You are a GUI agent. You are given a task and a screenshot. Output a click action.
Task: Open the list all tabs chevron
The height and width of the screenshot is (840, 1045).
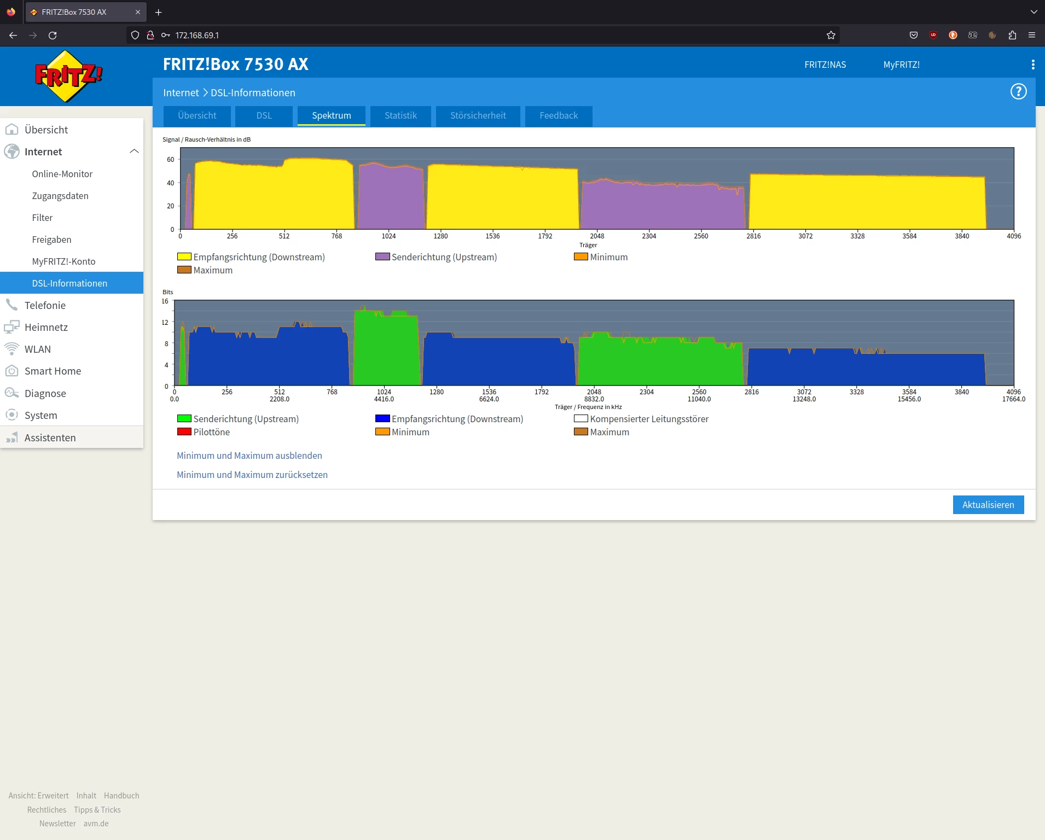pyautogui.click(x=1034, y=12)
